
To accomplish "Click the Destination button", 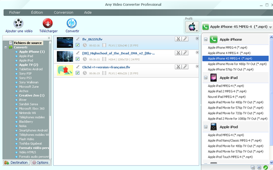I will coord(16,163).
